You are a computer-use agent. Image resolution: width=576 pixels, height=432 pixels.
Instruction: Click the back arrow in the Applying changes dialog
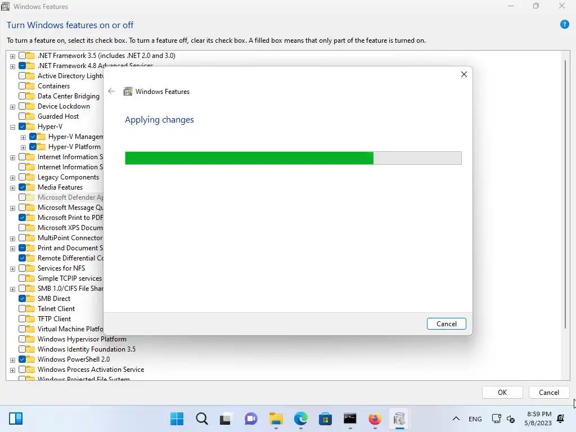(111, 92)
